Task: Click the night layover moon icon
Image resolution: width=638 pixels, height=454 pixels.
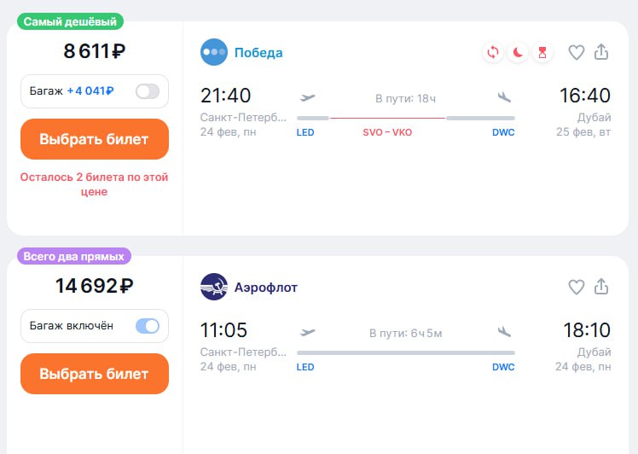Action: pyautogui.click(x=518, y=53)
